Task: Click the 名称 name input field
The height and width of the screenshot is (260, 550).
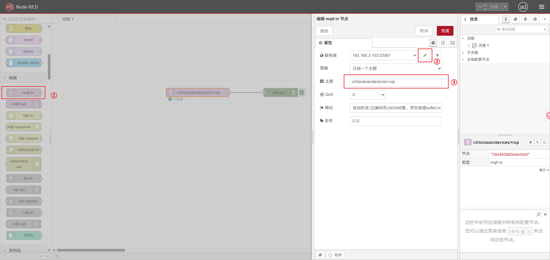Action: point(396,121)
